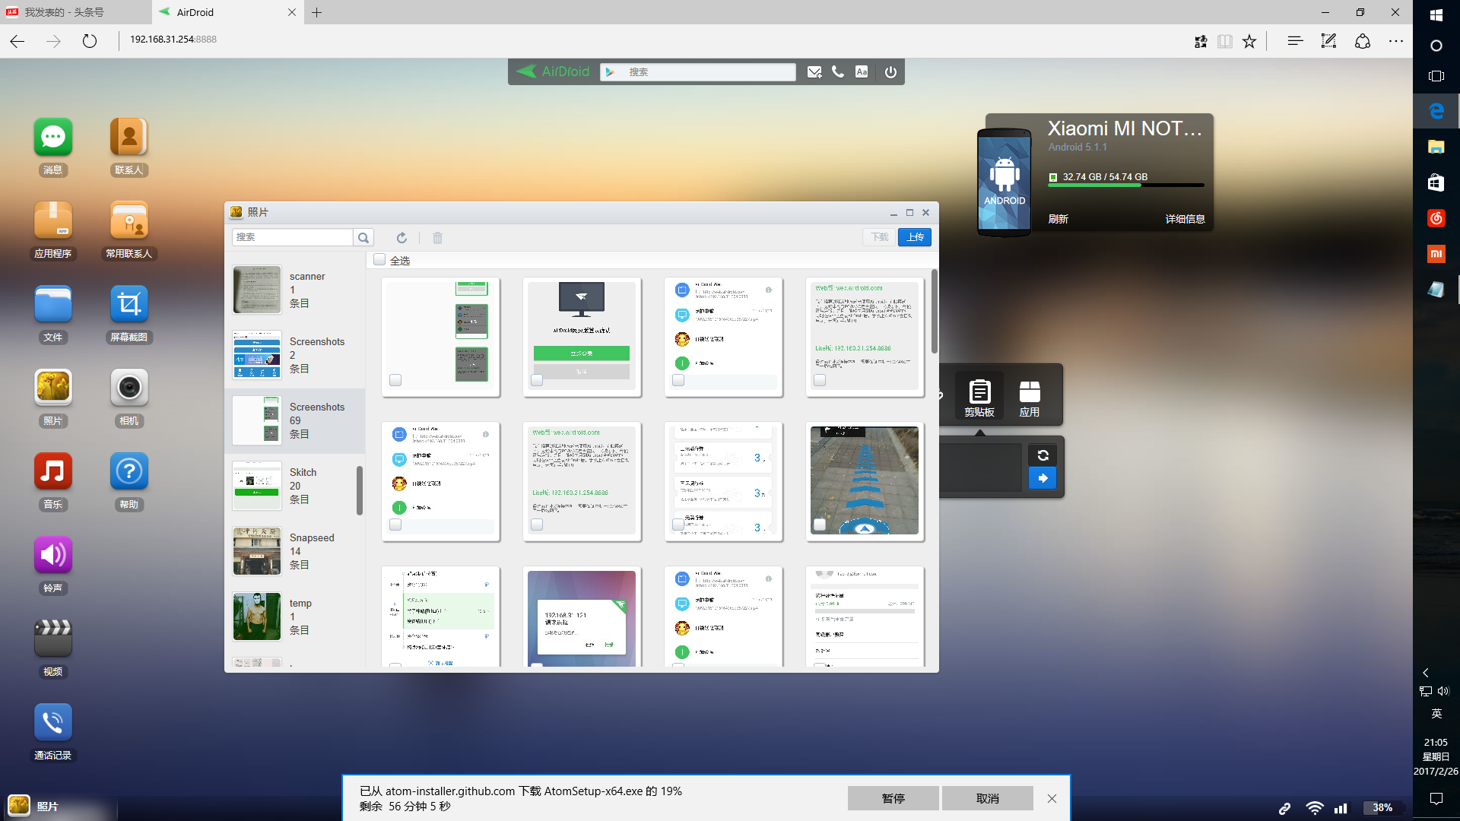Viewport: 1460px width, 821px height.
Task: Click the device storage usage bar
Action: [x=1125, y=185]
